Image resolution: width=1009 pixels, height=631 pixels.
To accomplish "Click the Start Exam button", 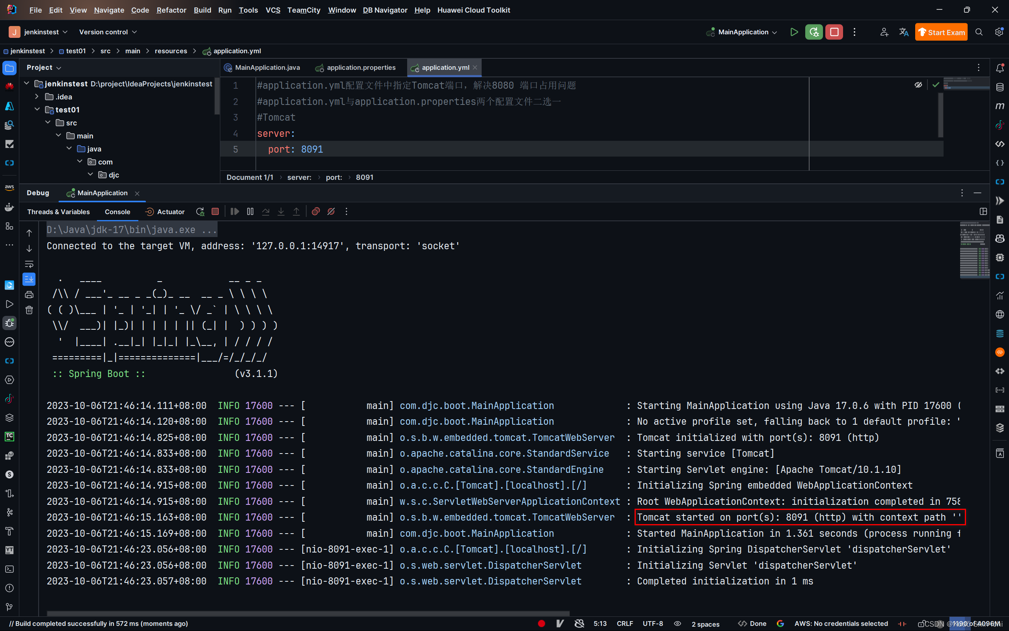I will coord(941,32).
